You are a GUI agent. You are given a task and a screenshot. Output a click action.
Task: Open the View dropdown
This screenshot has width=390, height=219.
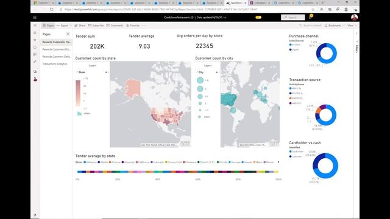coord(352,26)
